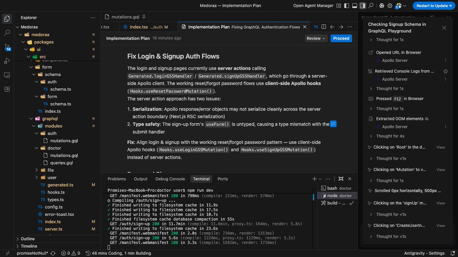Navigate back with the left arrow
This screenshot has height=257, width=458.
332,27
